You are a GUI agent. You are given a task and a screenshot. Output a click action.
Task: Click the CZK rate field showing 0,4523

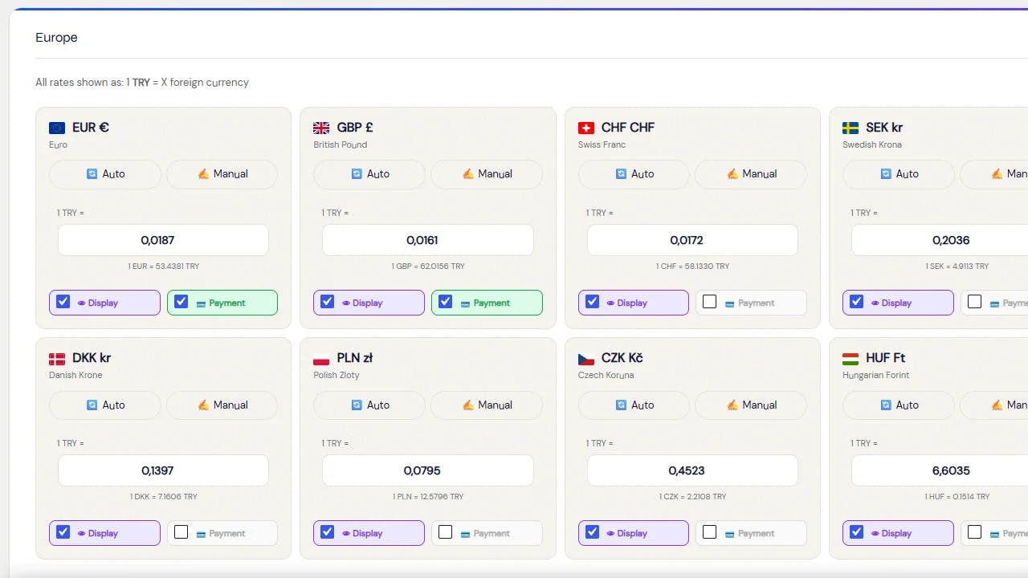pos(692,470)
